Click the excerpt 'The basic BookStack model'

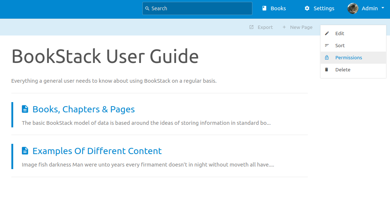pos(146,123)
